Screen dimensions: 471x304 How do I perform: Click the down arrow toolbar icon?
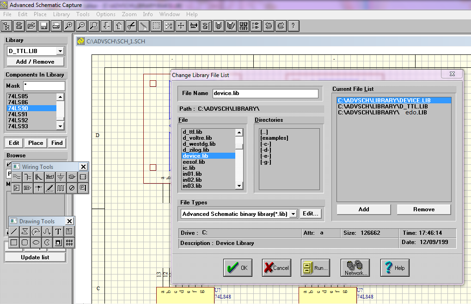[106, 26]
